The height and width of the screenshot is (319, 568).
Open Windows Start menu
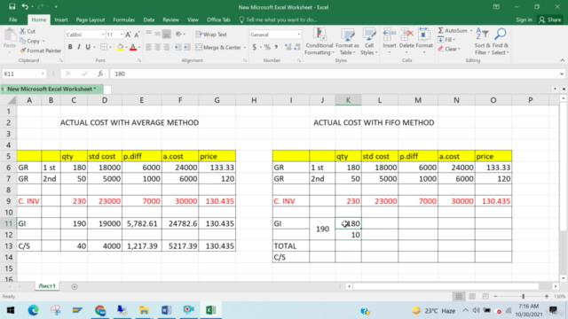[x=10, y=310]
